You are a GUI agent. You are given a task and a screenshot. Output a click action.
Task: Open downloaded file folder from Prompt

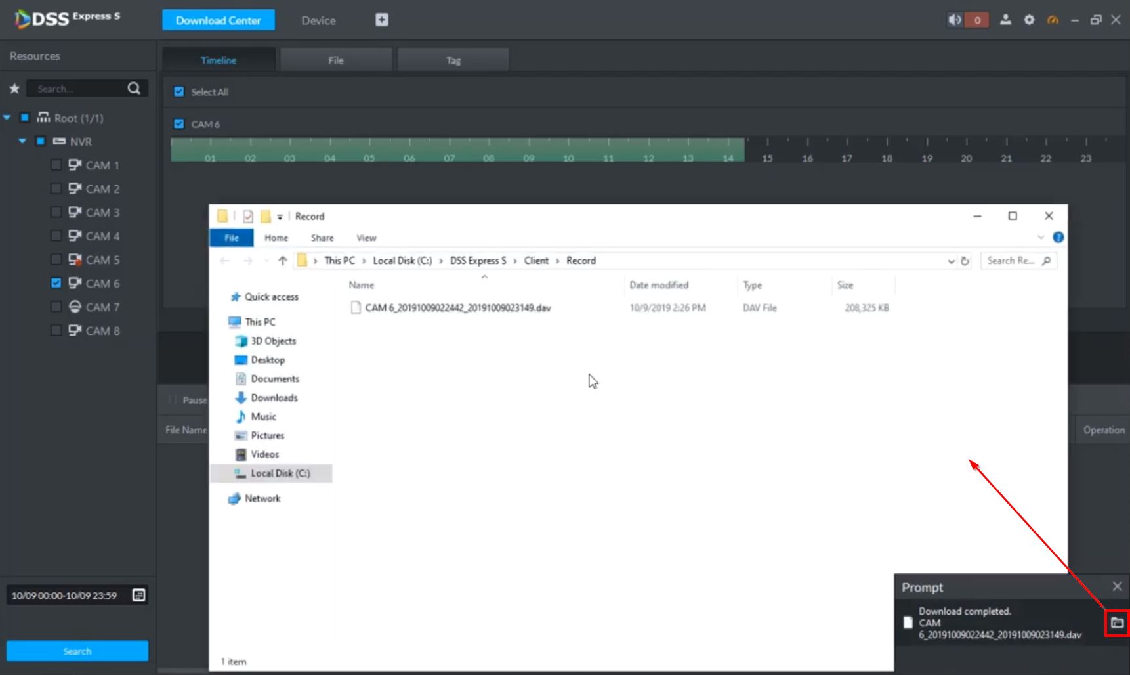pos(1117,622)
